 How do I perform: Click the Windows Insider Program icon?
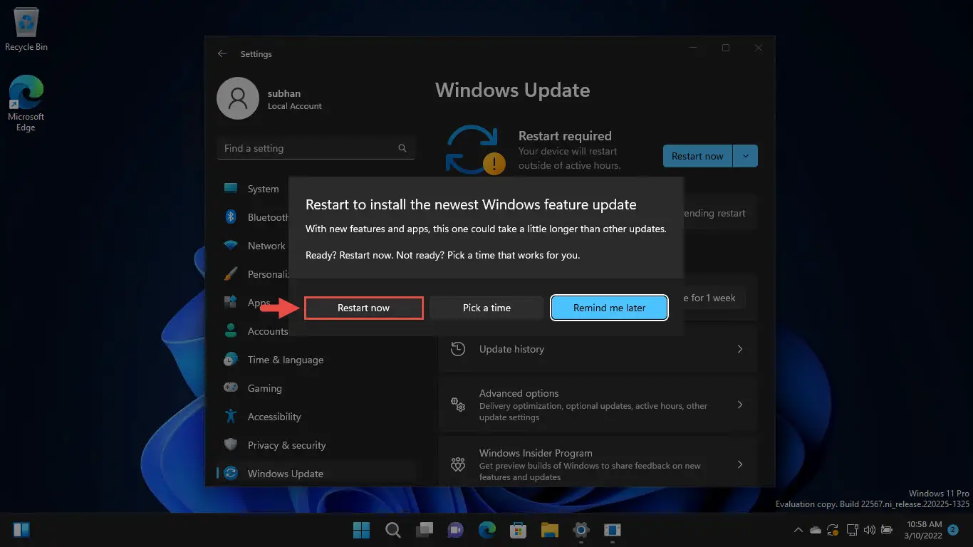pyautogui.click(x=458, y=464)
